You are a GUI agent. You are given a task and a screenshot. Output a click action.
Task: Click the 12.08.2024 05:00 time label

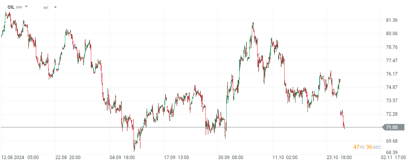[x=20, y=157]
